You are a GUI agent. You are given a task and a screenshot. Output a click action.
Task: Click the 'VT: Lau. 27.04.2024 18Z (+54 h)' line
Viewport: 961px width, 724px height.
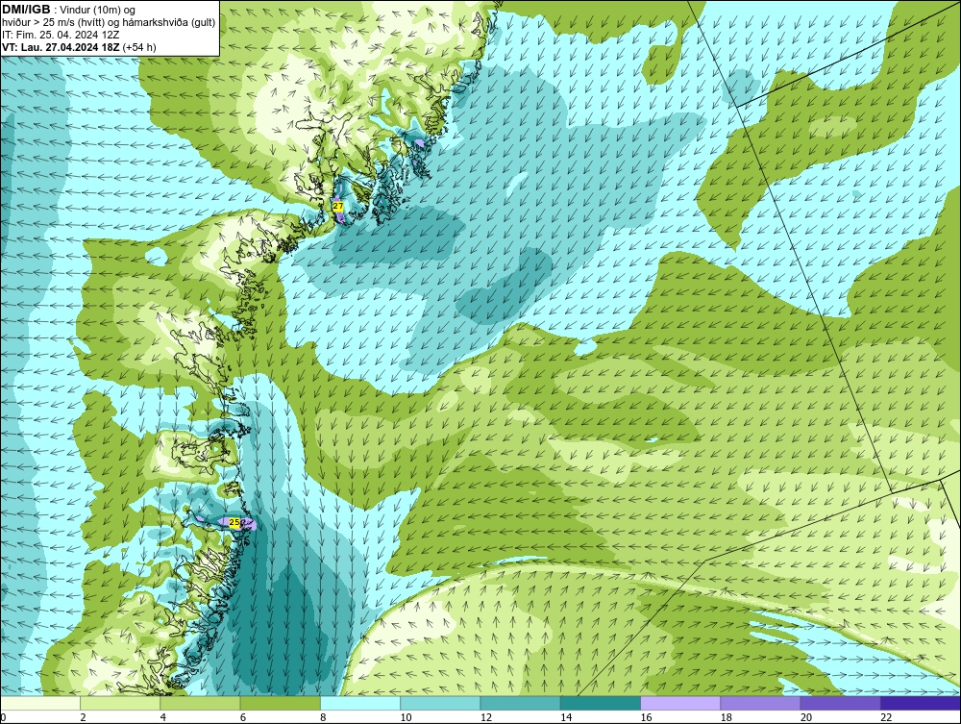[79, 47]
